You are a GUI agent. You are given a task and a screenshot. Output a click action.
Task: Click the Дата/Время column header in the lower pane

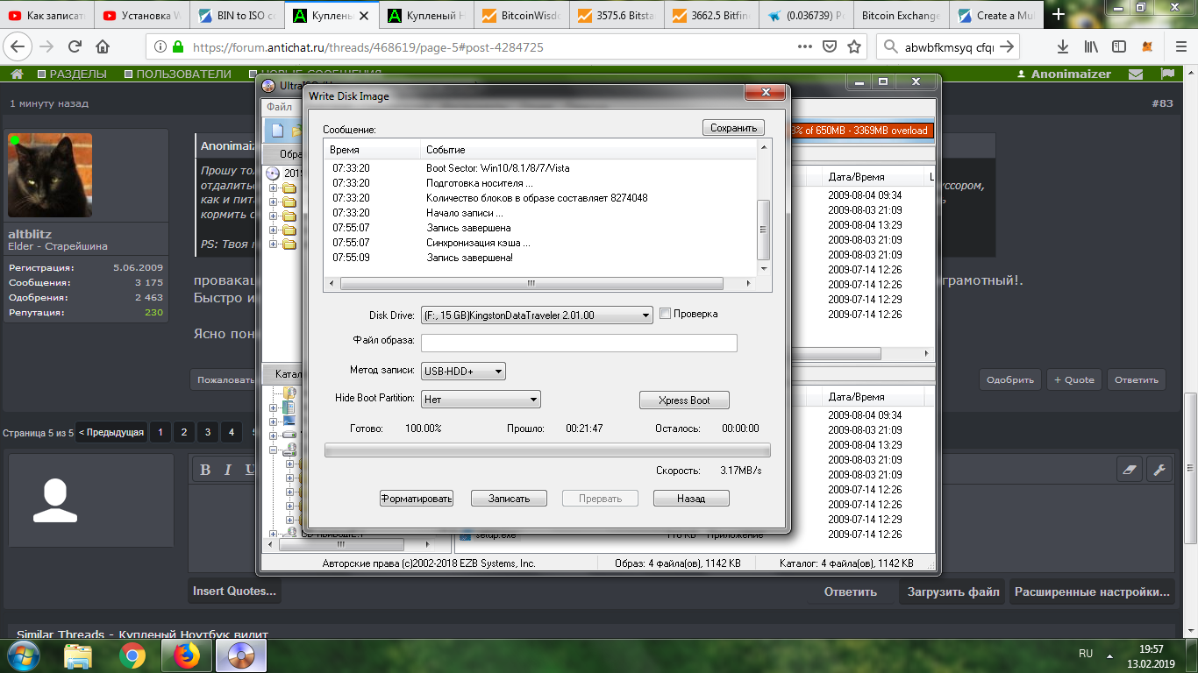point(856,397)
